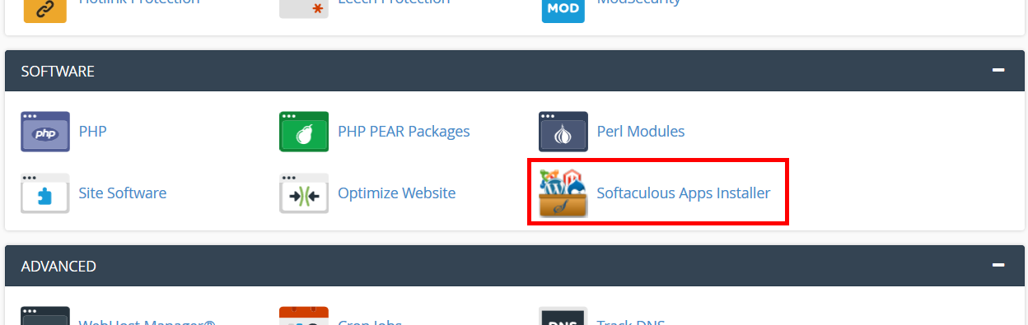Screen dimensions: 1028x325
Task: Open the PHP icon in Software
Action: pyautogui.click(x=45, y=132)
